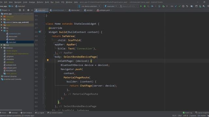The width and height of the screenshot is (209, 117).
Task: Open the Version Control tool window
Action: click(x=55, y=113)
